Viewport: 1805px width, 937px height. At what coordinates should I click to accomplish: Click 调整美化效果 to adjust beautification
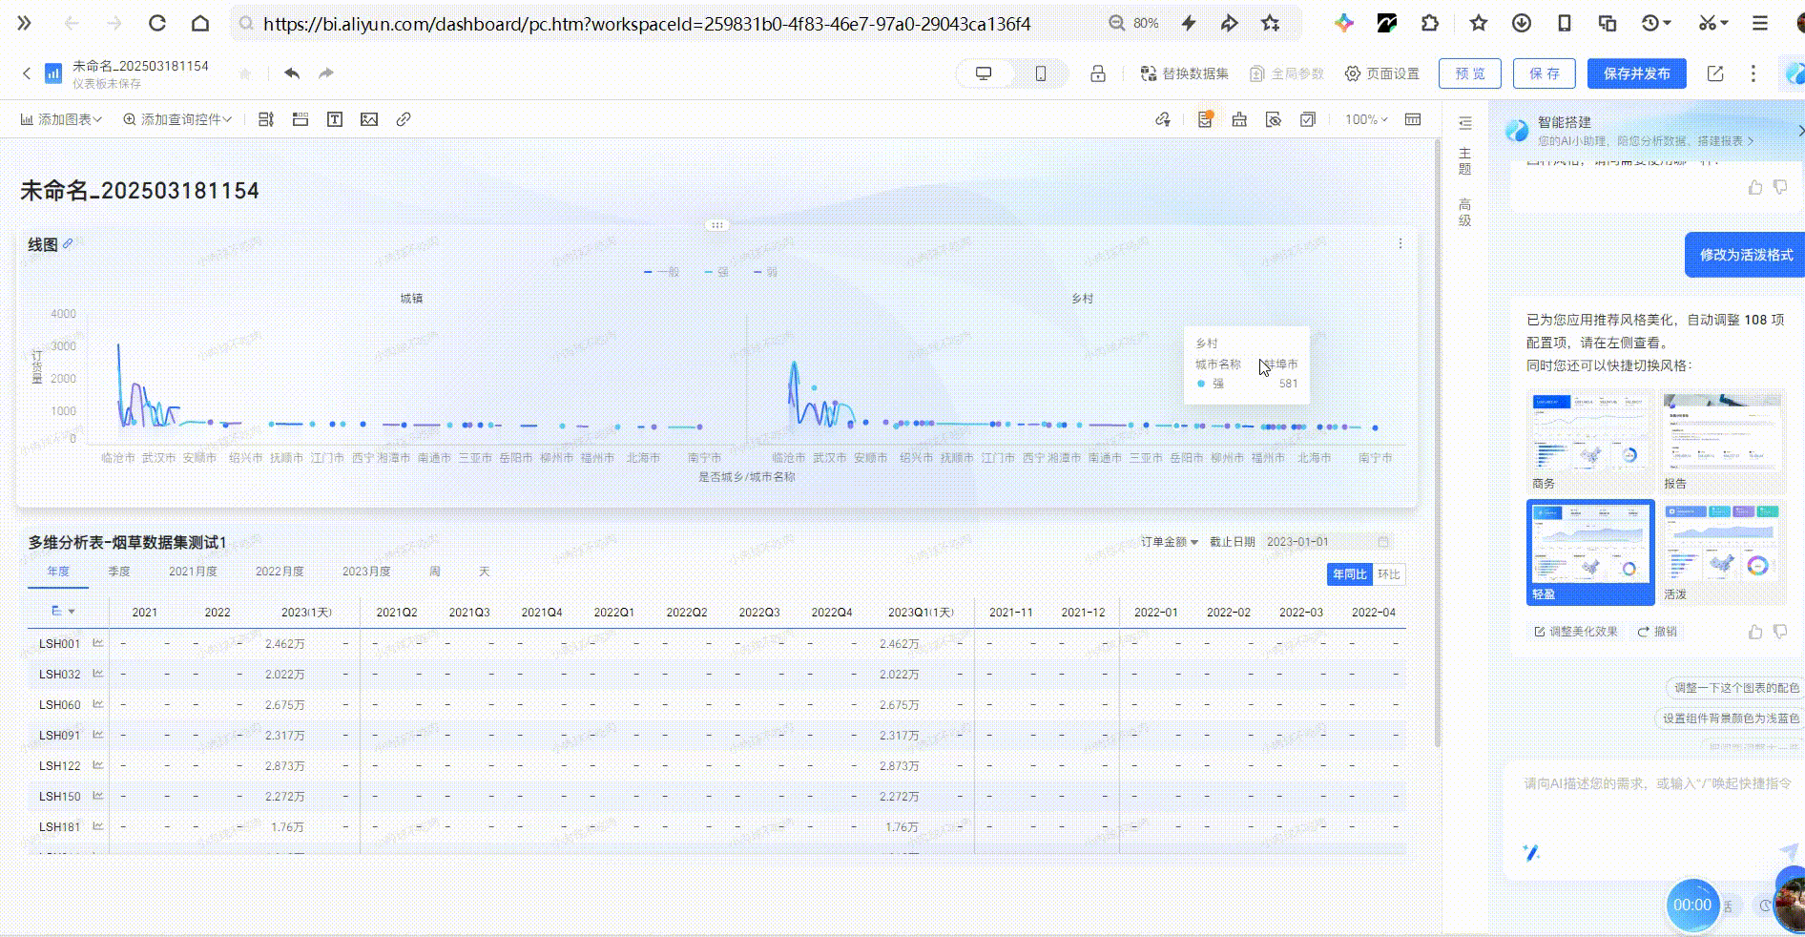click(1575, 632)
